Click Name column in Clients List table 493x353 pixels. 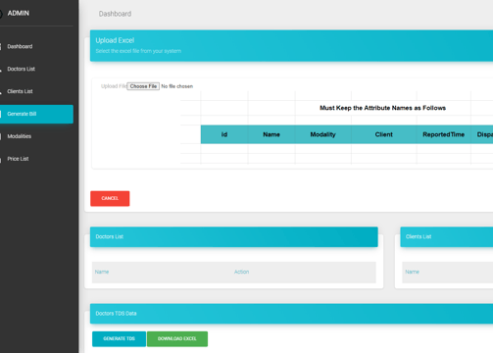pyautogui.click(x=413, y=272)
